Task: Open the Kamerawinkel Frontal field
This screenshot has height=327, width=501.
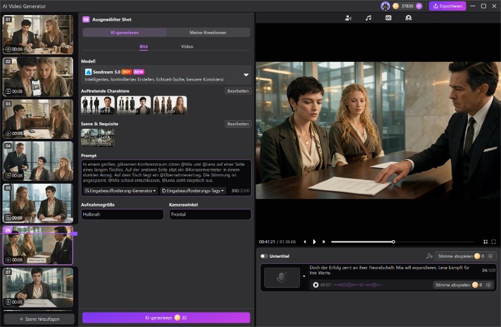Action: pos(210,214)
